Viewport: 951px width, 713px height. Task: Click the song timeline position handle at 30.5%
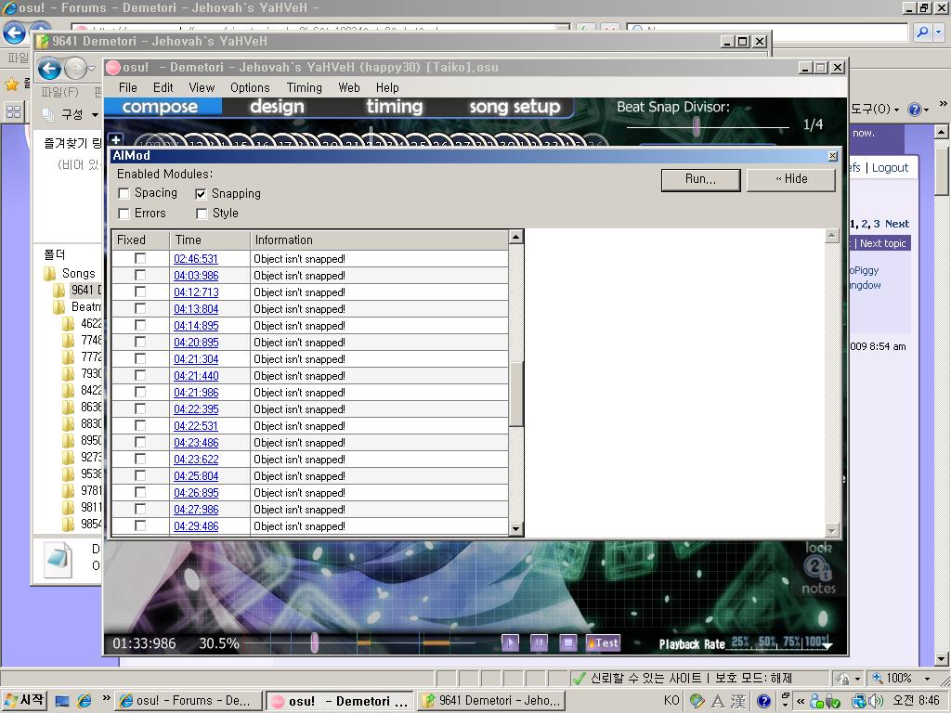click(314, 642)
